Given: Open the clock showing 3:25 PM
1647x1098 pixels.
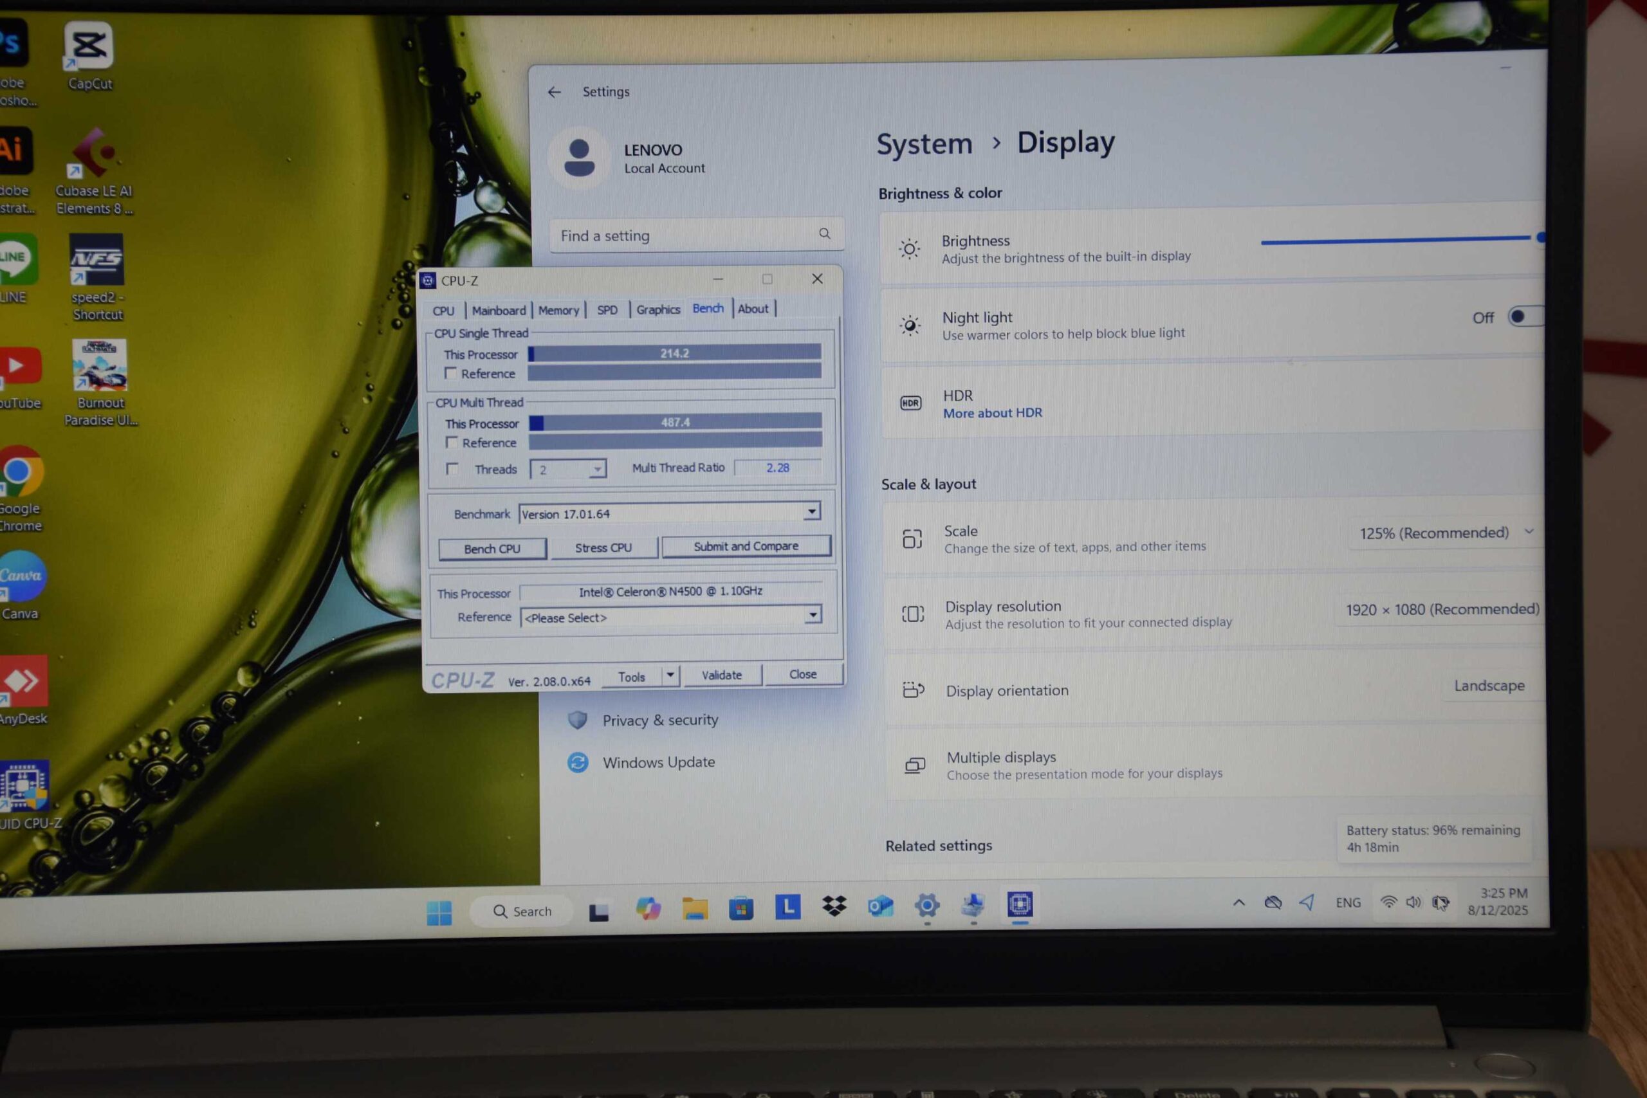Looking at the screenshot, I should click(x=1498, y=901).
